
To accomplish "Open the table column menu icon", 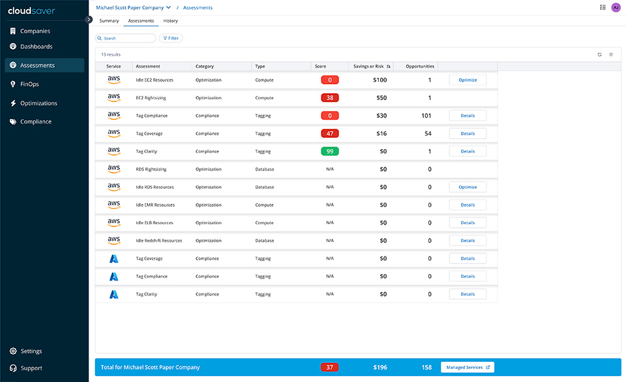I will click(x=611, y=55).
